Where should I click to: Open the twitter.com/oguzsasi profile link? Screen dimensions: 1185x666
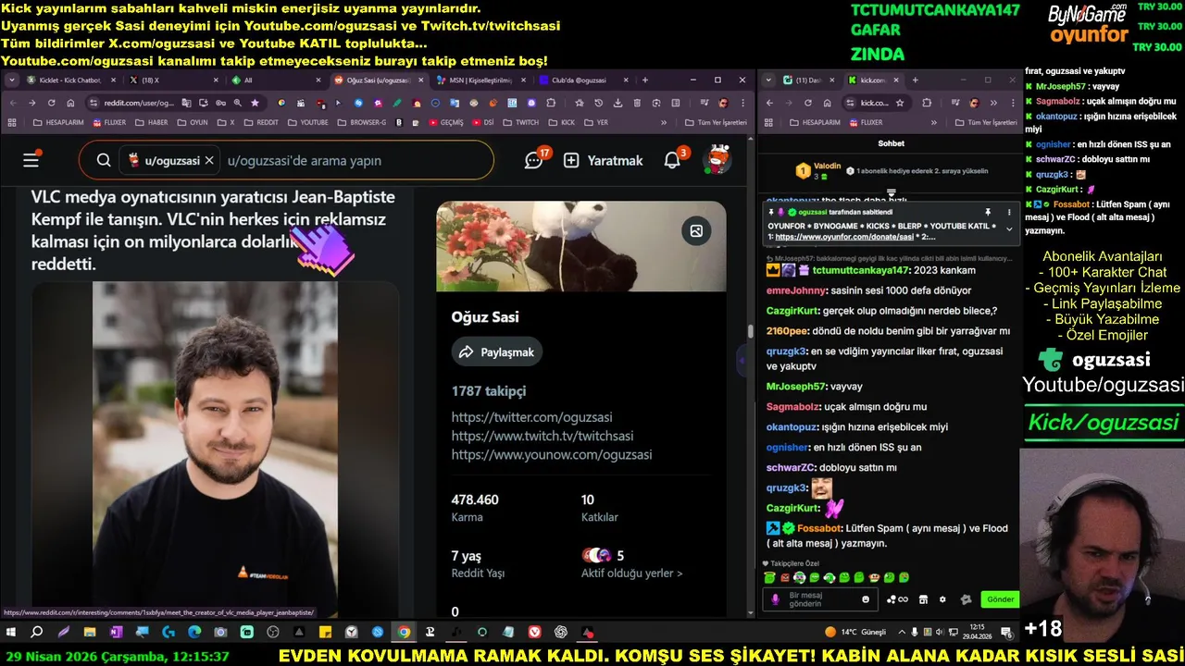pyautogui.click(x=531, y=417)
